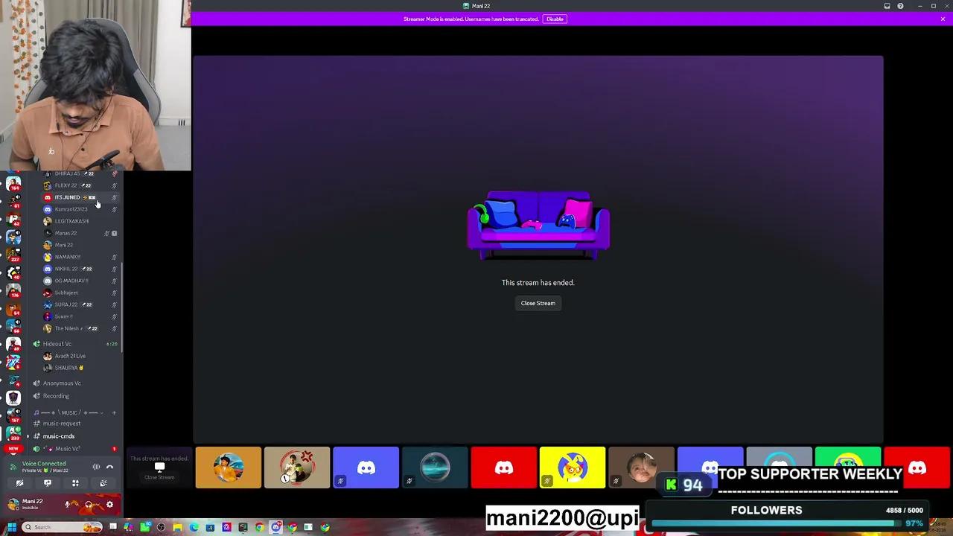Select Mani 22 in voice list
Viewport: 953px width, 536px height.
pos(79,245)
